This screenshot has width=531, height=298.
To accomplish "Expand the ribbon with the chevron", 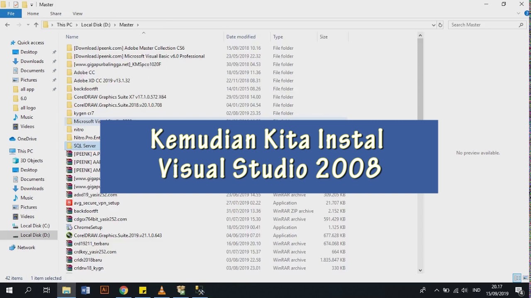I will point(519,13).
